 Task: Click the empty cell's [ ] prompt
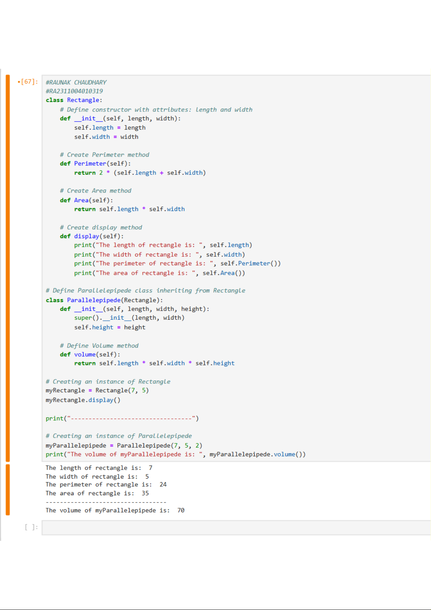coord(31,527)
